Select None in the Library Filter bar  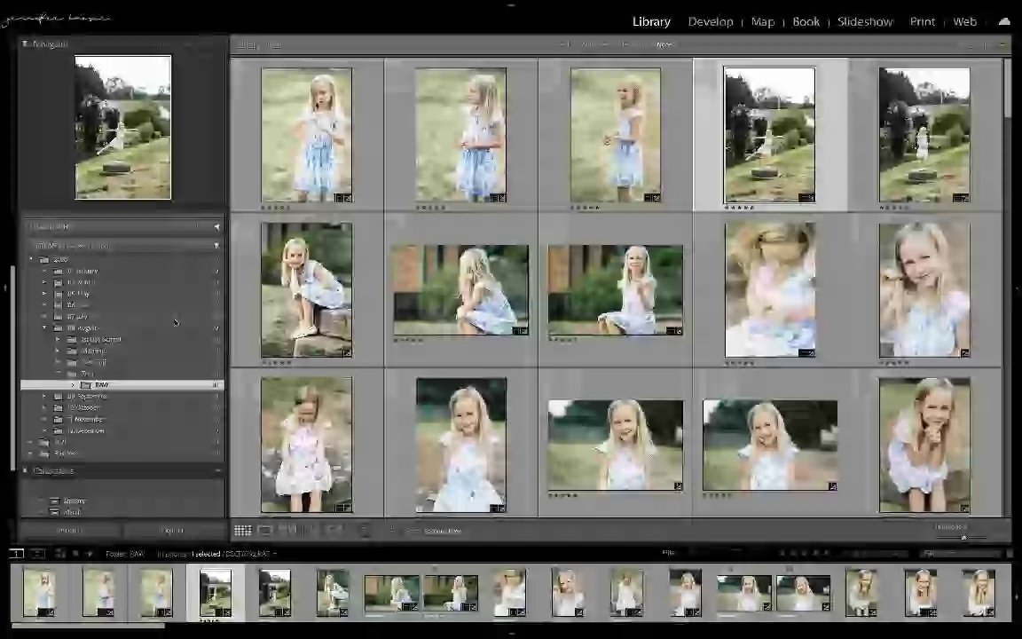pos(666,45)
